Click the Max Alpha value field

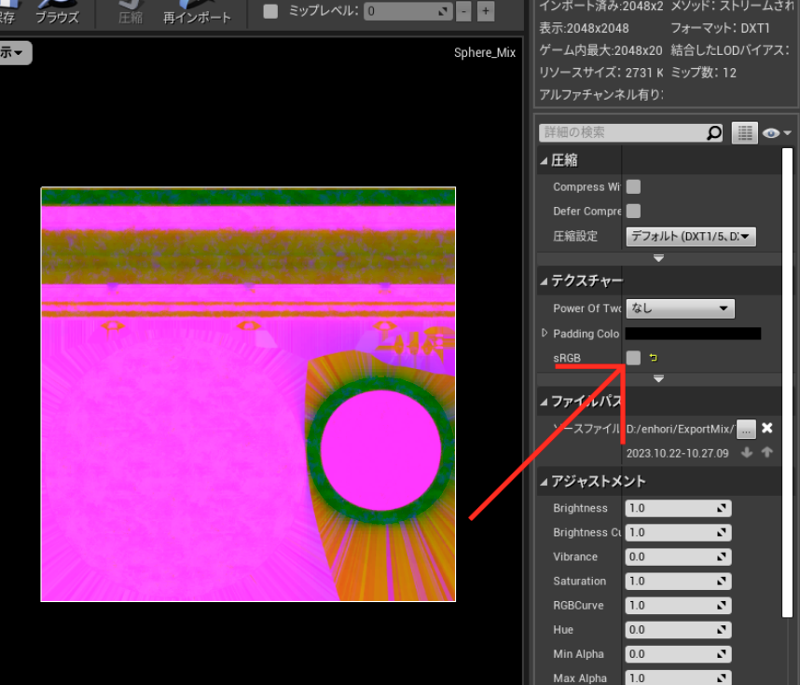click(x=678, y=678)
